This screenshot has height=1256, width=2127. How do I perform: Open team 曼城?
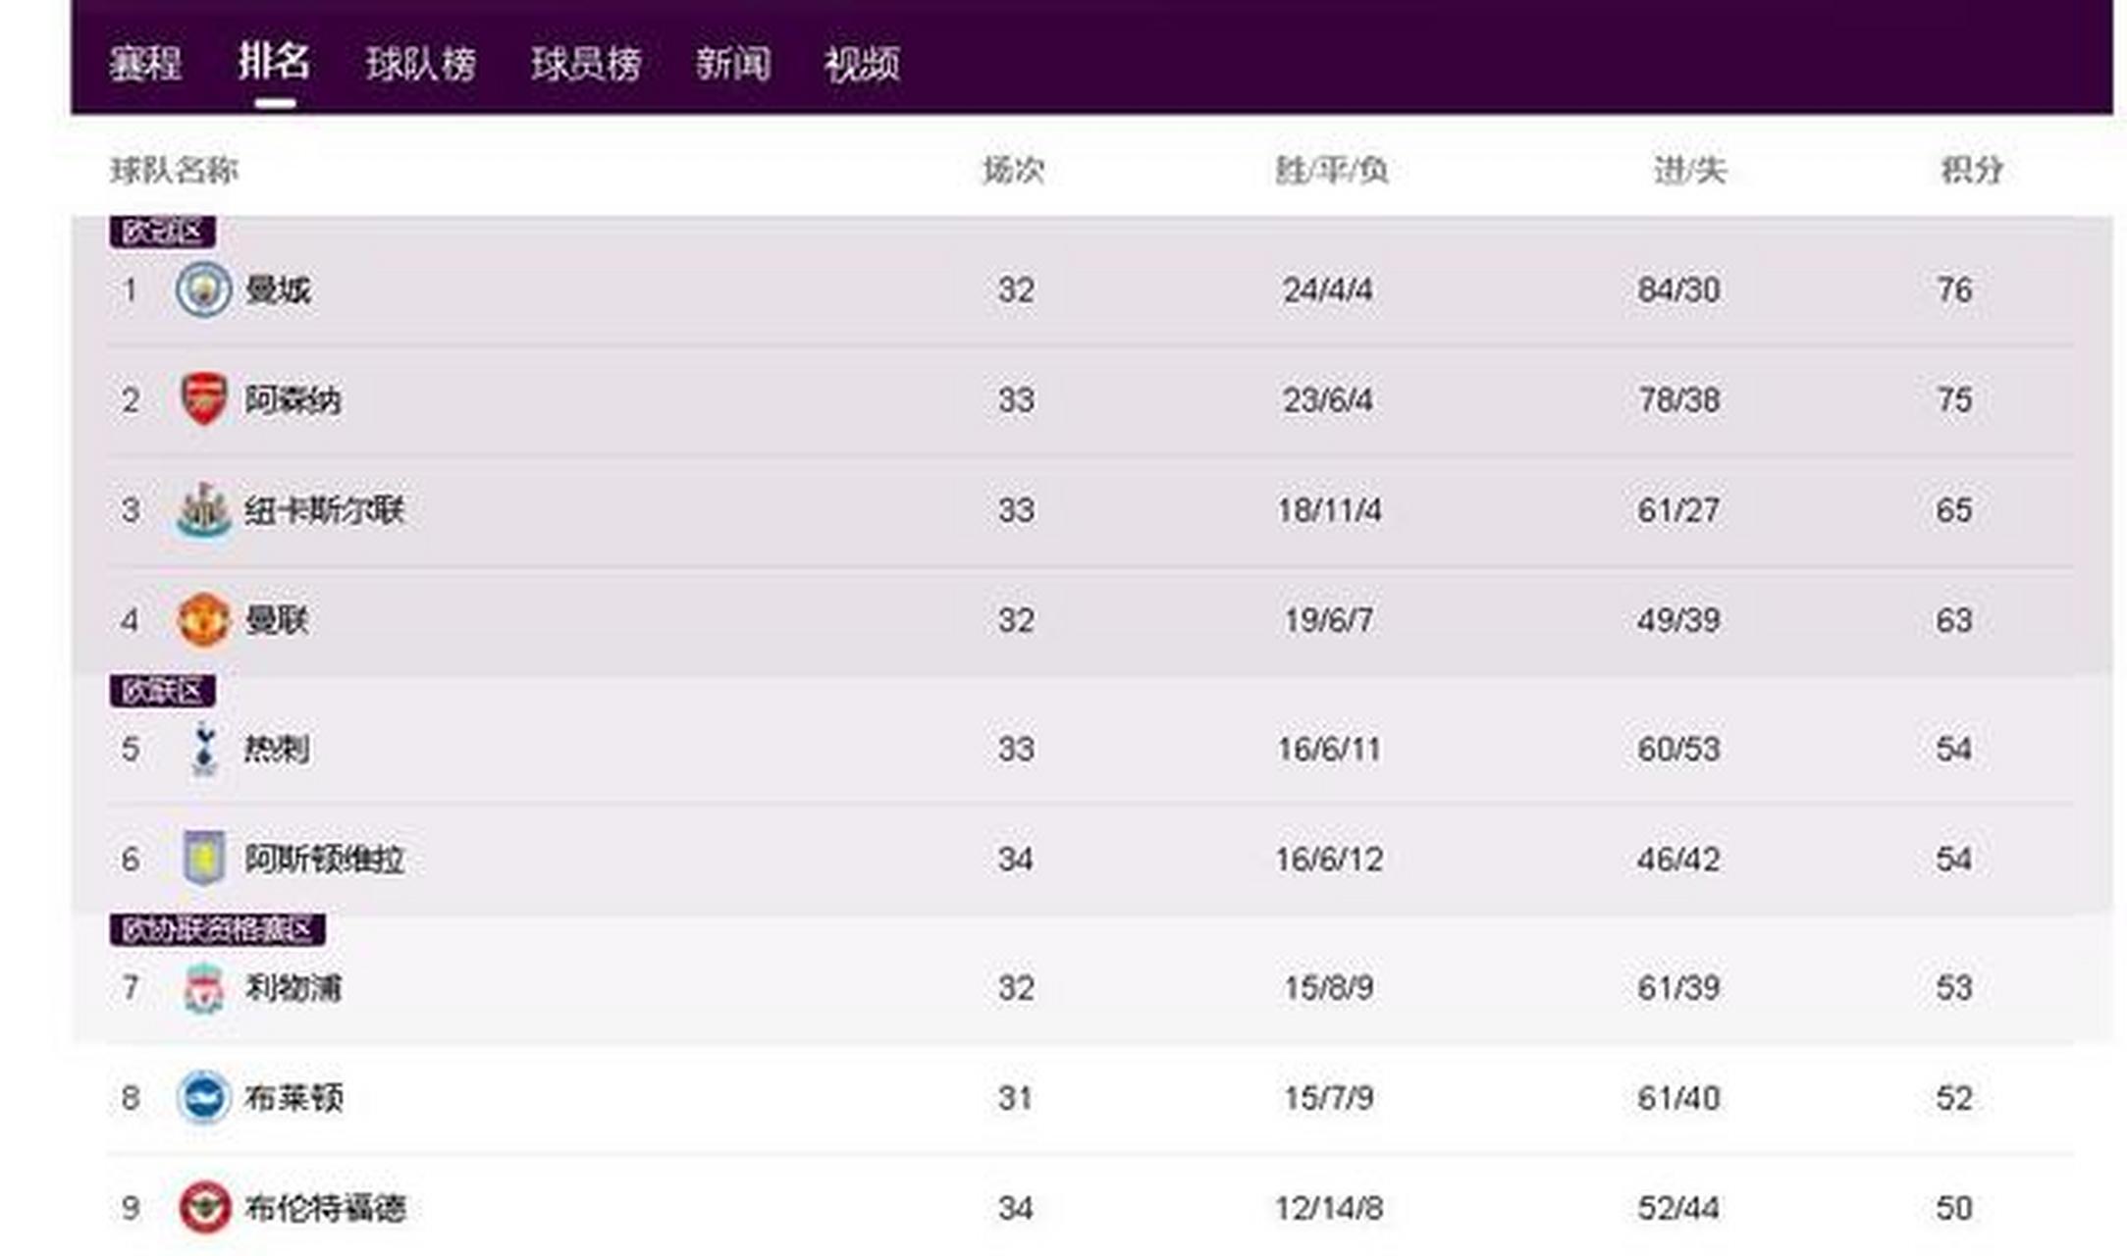[x=278, y=290]
